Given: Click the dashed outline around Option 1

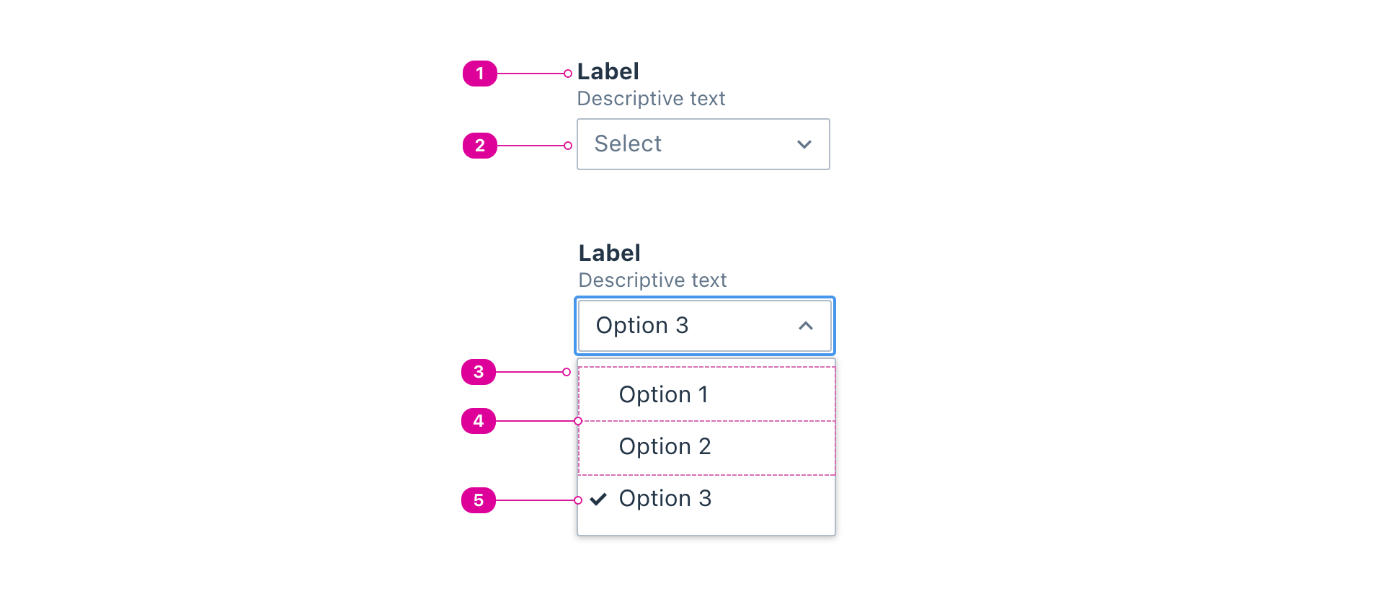Looking at the screenshot, I should point(706,367).
